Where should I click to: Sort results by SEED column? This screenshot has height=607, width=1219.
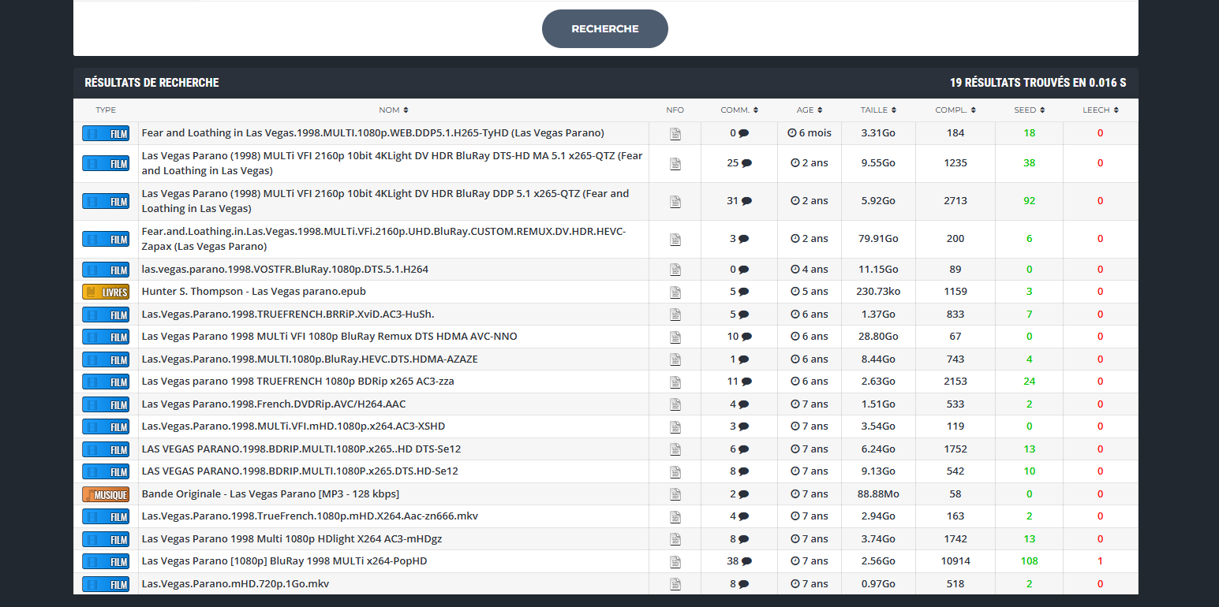pos(1029,110)
